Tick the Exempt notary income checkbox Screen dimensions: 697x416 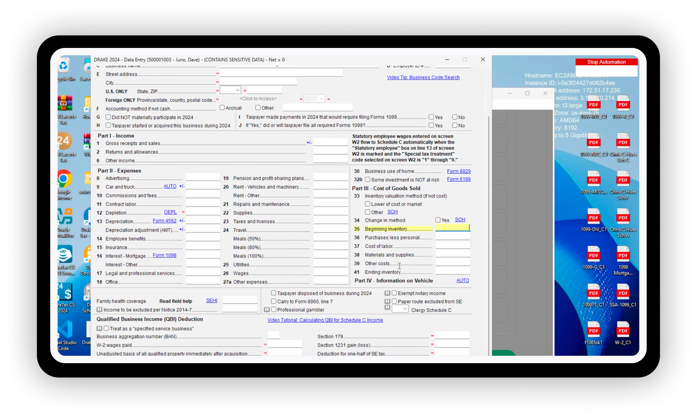(x=394, y=293)
